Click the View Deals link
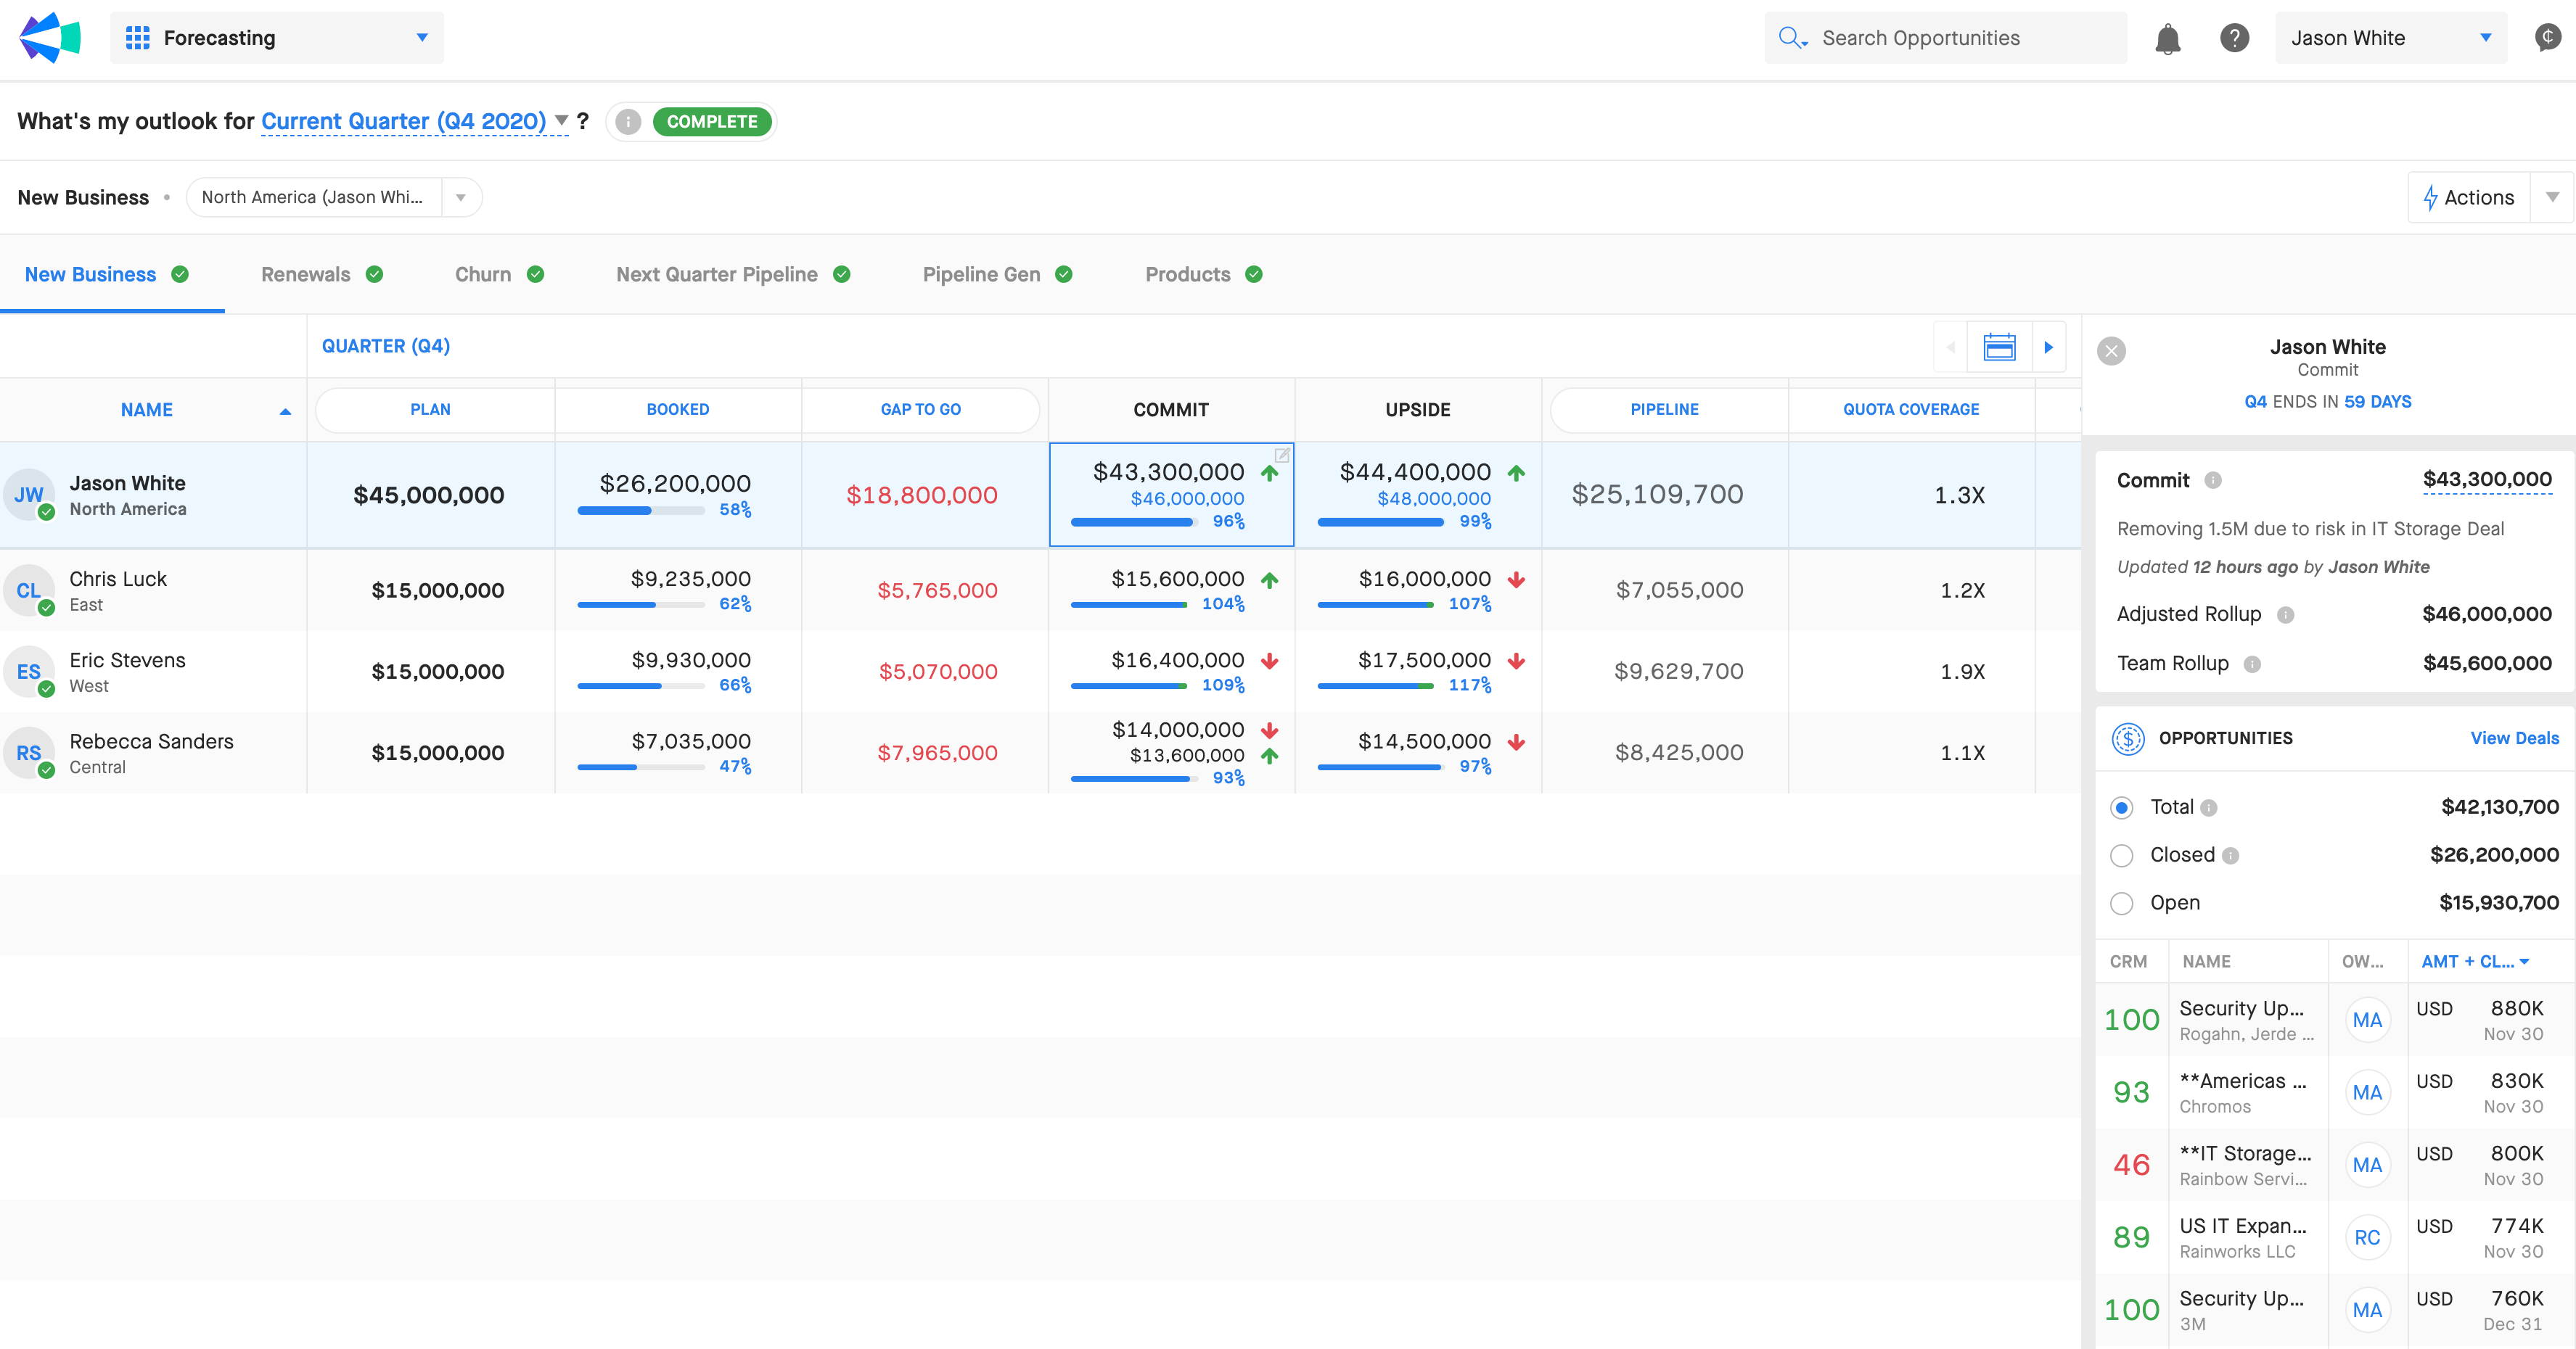This screenshot has width=2576, height=1349. click(2514, 738)
